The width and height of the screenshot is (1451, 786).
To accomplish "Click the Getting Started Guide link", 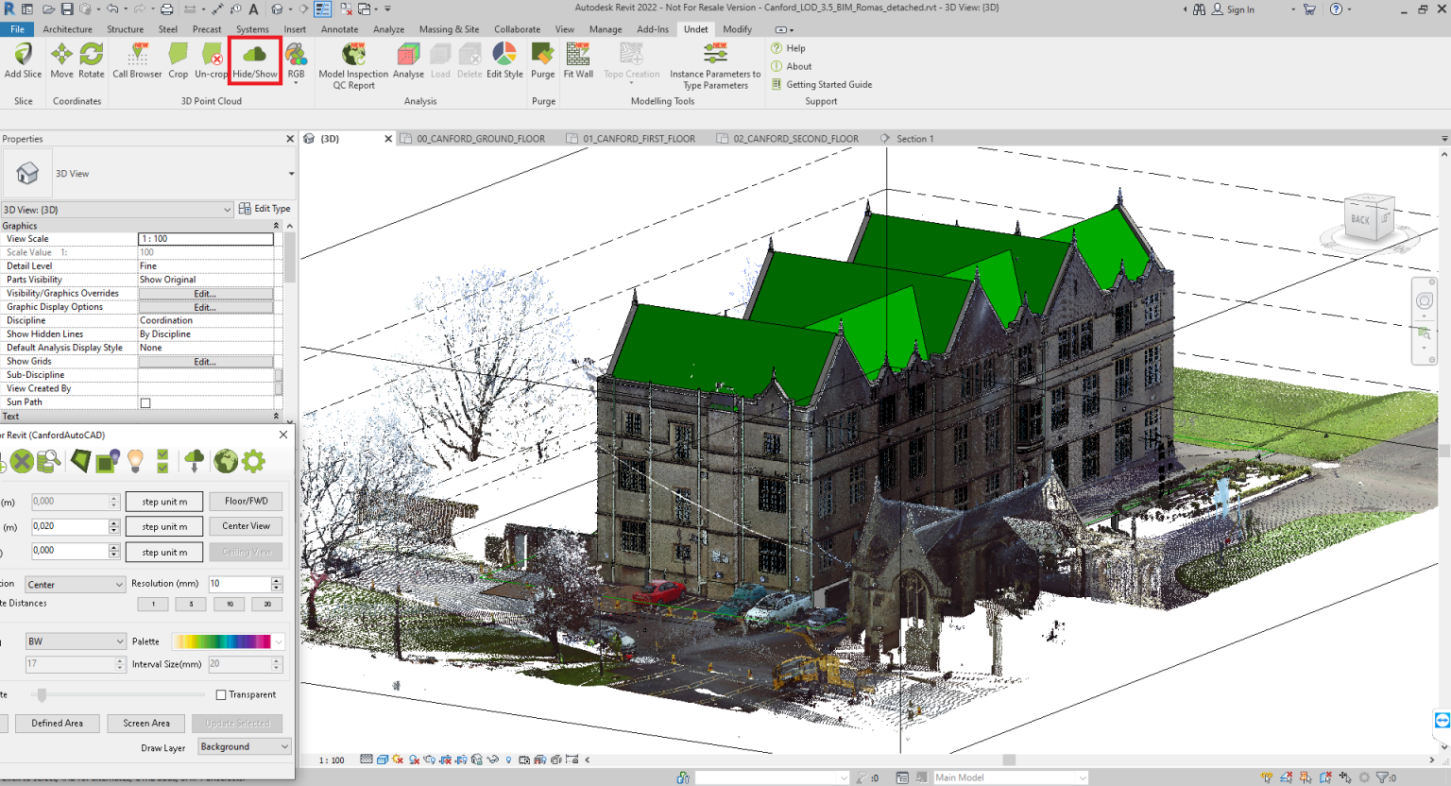I will pyautogui.click(x=822, y=84).
